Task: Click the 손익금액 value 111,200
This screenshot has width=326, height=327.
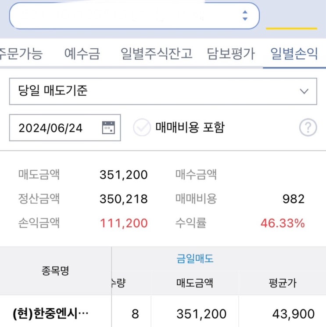Action: click(x=124, y=223)
